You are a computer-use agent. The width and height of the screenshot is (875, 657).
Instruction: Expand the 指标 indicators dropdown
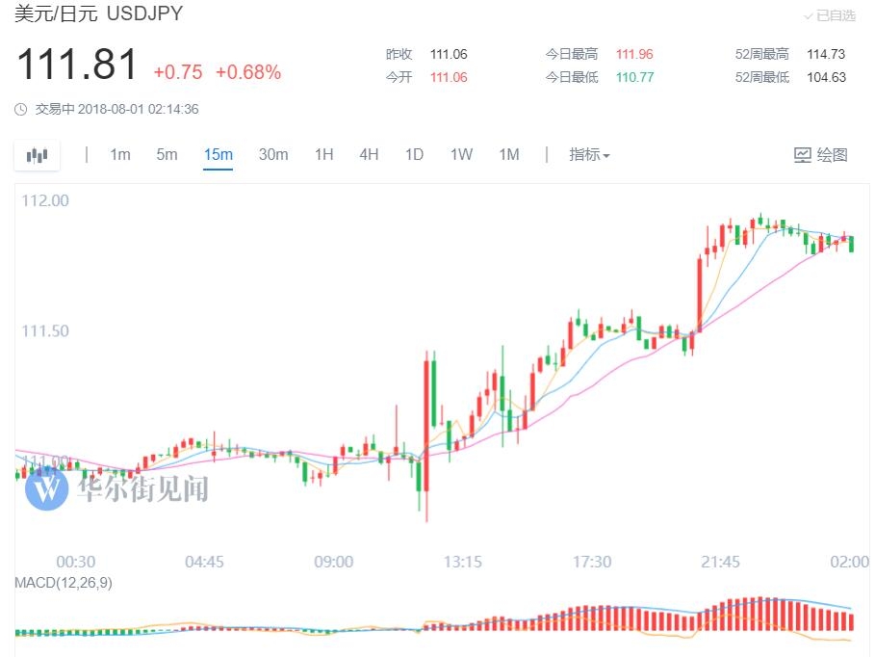point(589,154)
